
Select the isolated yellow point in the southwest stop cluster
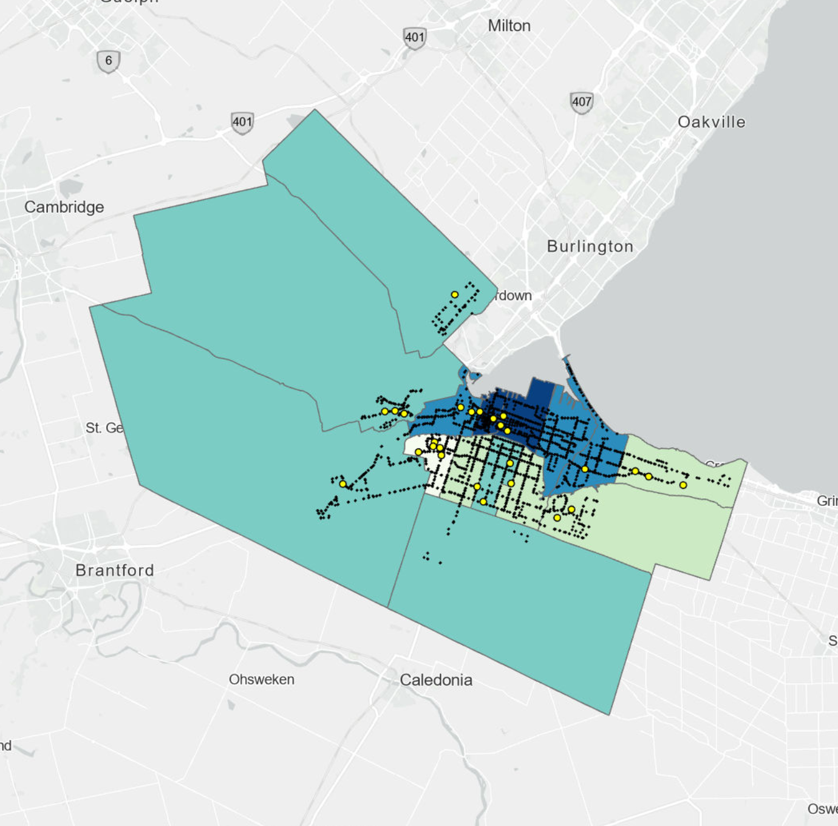tap(342, 484)
